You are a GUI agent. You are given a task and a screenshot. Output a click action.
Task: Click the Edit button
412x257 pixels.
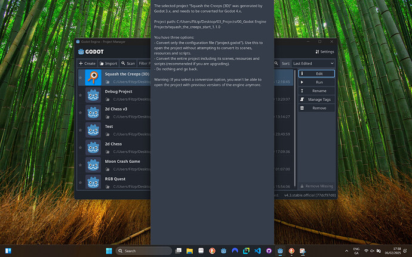click(x=316, y=73)
